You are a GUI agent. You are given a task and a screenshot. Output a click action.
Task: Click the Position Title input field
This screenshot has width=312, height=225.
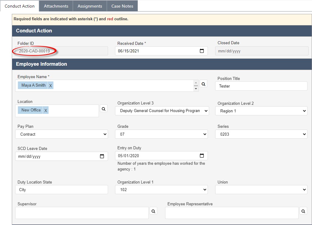point(261,86)
